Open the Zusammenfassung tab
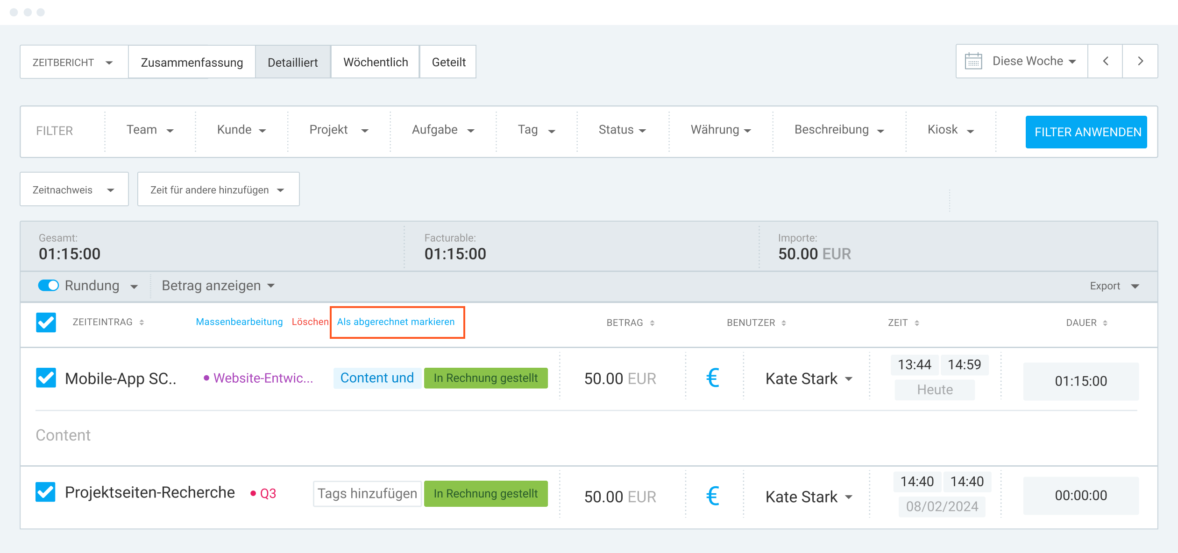Image resolution: width=1178 pixels, height=553 pixels. (192, 62)
